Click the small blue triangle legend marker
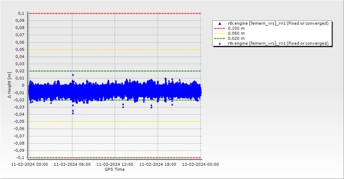 (x=220, y=43)
